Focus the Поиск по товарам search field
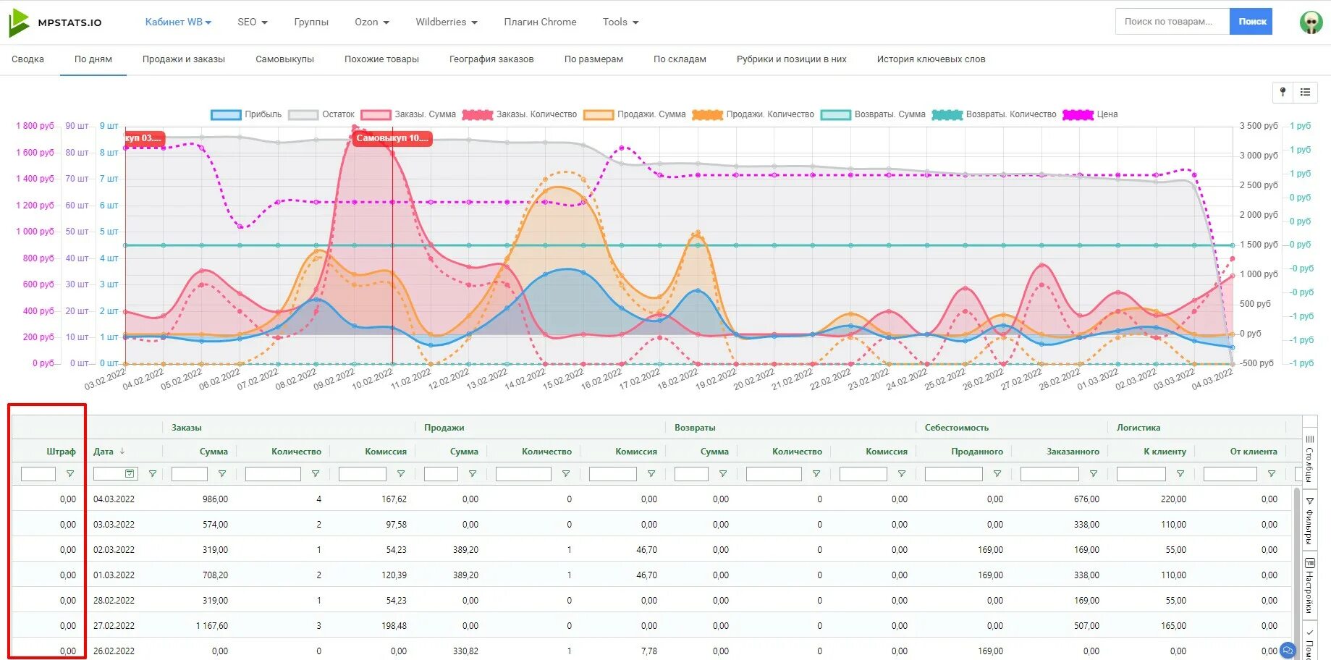1331x660 pixels. [1172, 22]
